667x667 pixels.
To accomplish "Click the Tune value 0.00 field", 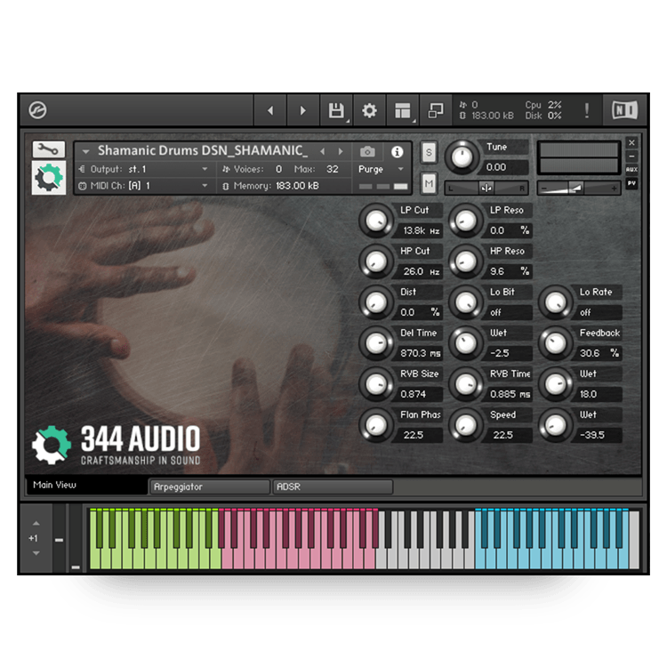I will point(504,167).
